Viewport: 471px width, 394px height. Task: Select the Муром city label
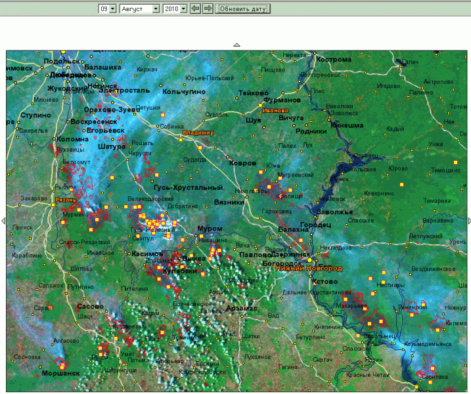(x=210, y=229)
